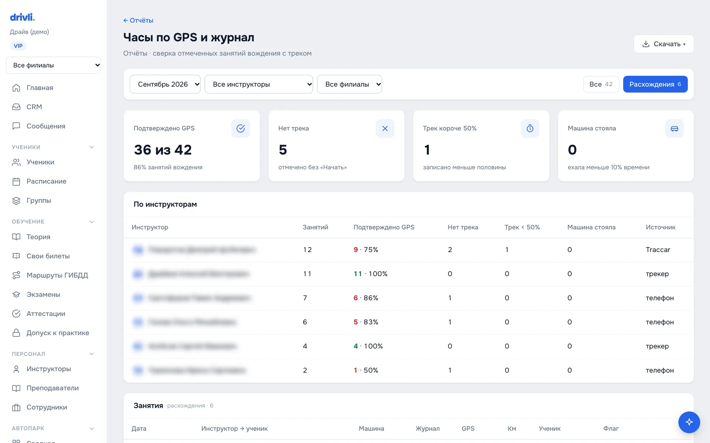
Task: Click the VIP badge
Action: pyautogui.click(x=18, y=46)
